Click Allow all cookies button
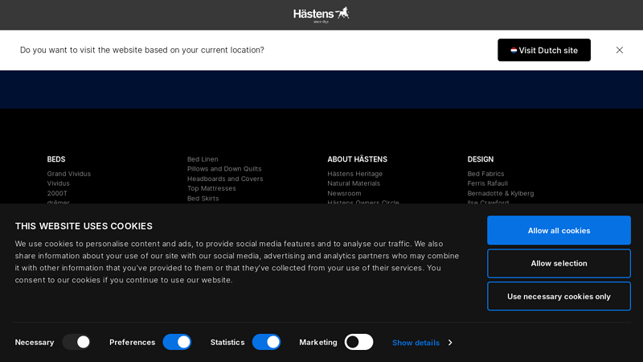The width and height of the screenshot is (643, 362). point(559,230)
